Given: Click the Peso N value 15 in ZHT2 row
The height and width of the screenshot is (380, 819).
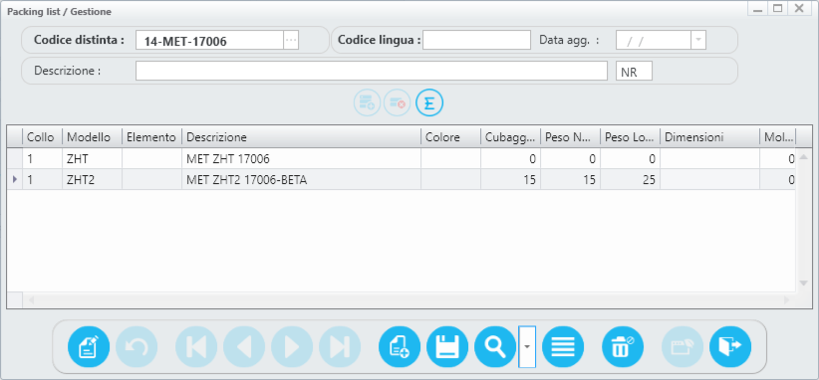Looking at the screenshot, I should pyautogui.click(x=570, y=180).
